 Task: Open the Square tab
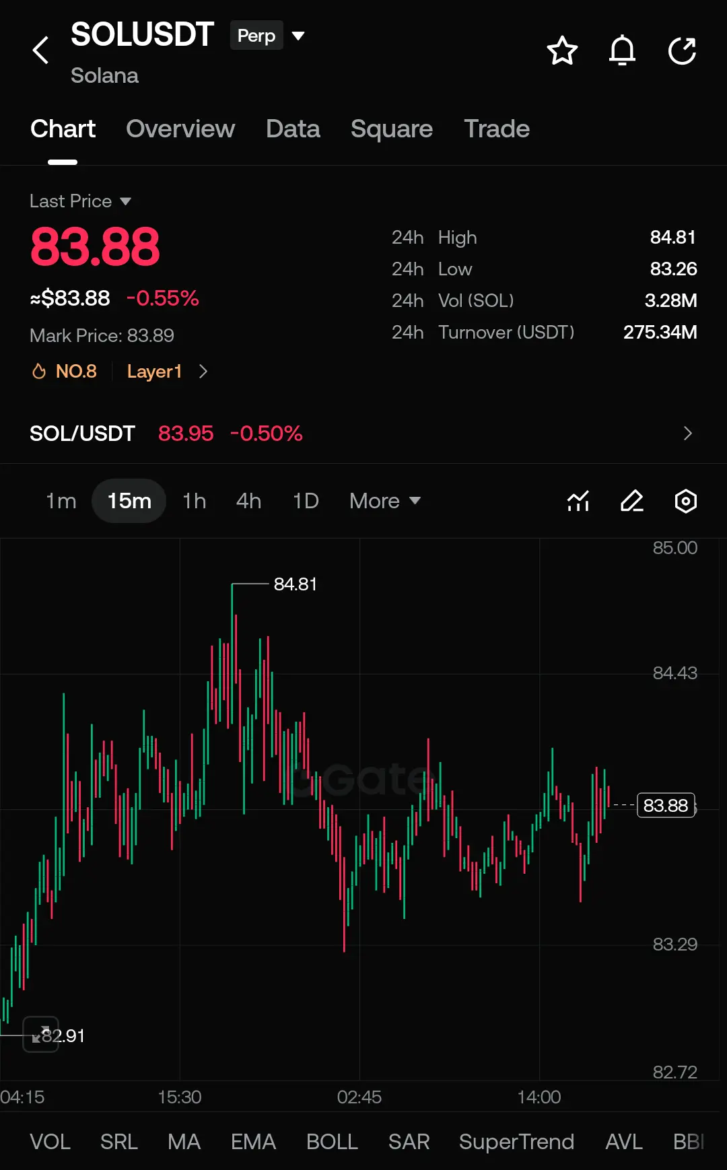click(x=392, y=129)
